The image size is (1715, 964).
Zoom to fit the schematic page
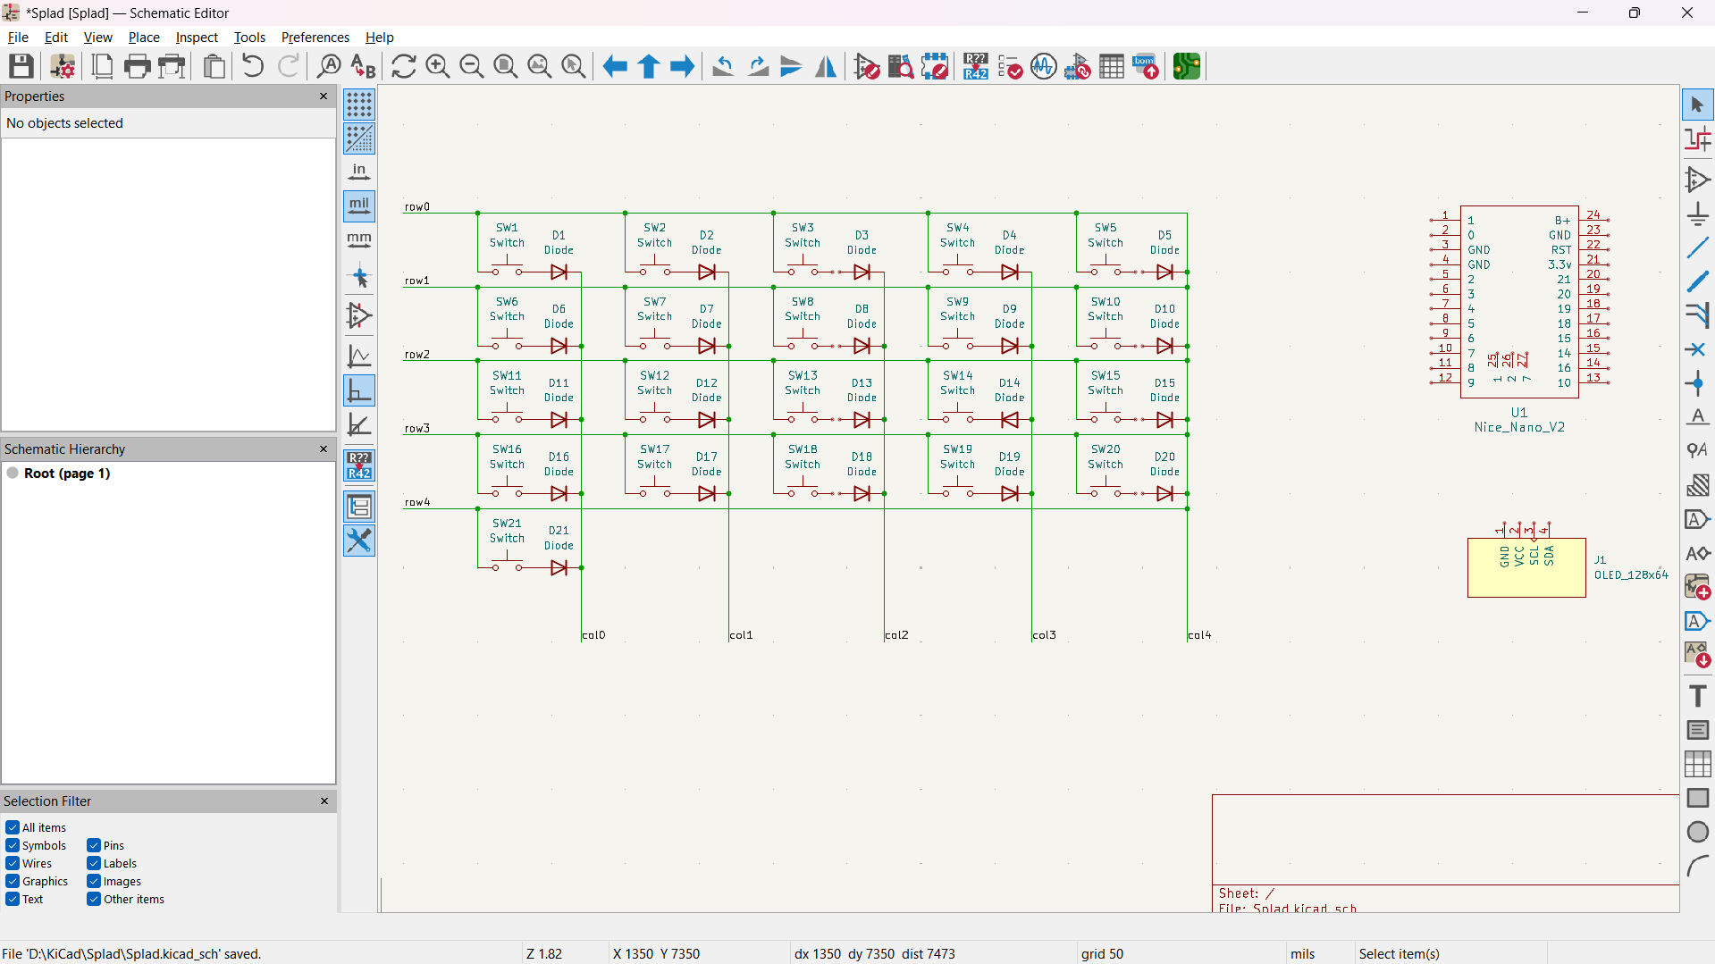pos(505,66)
